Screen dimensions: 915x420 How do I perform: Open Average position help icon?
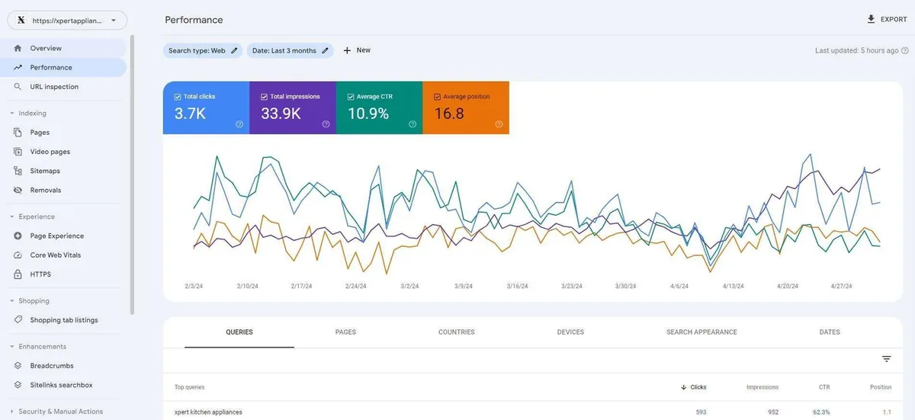[x=499, y=124]
